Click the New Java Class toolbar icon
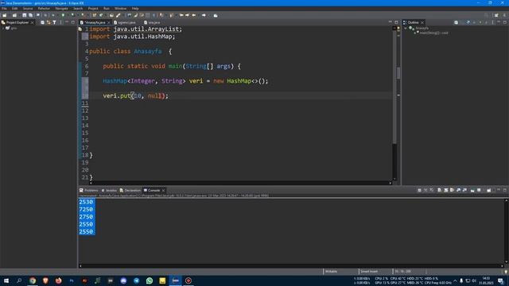 click(101, 15)
